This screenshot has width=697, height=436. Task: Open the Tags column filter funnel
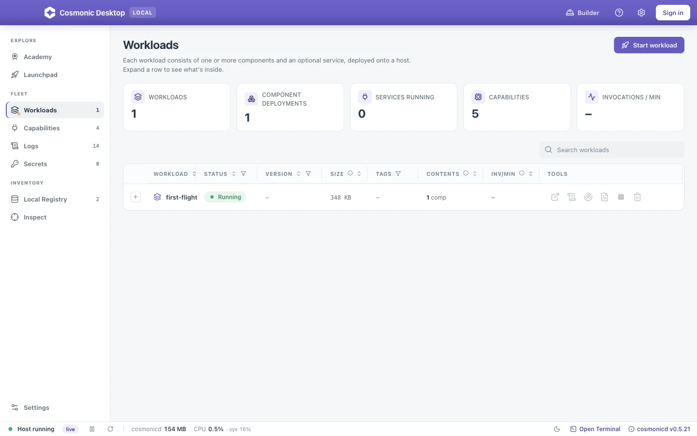pyautogui.click(x=398, y=174)
